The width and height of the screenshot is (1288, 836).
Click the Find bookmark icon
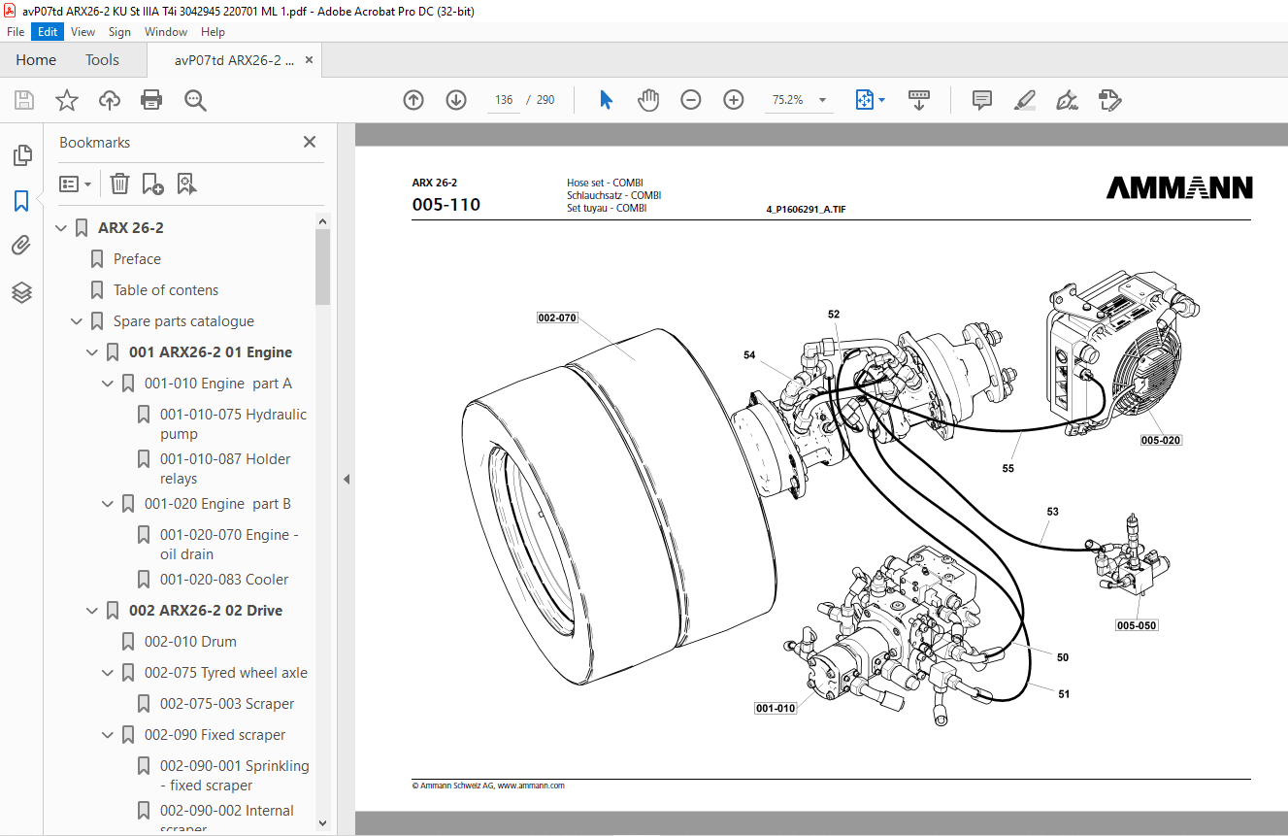click(x=186, y=184)
